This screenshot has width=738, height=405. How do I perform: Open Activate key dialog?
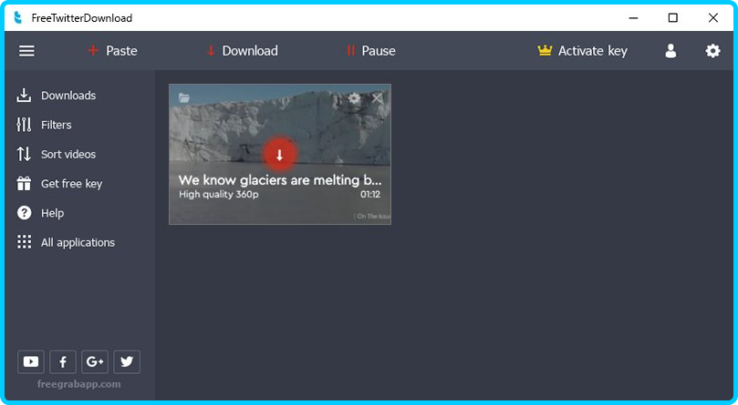pyautogui.click(x=582, y=51)
